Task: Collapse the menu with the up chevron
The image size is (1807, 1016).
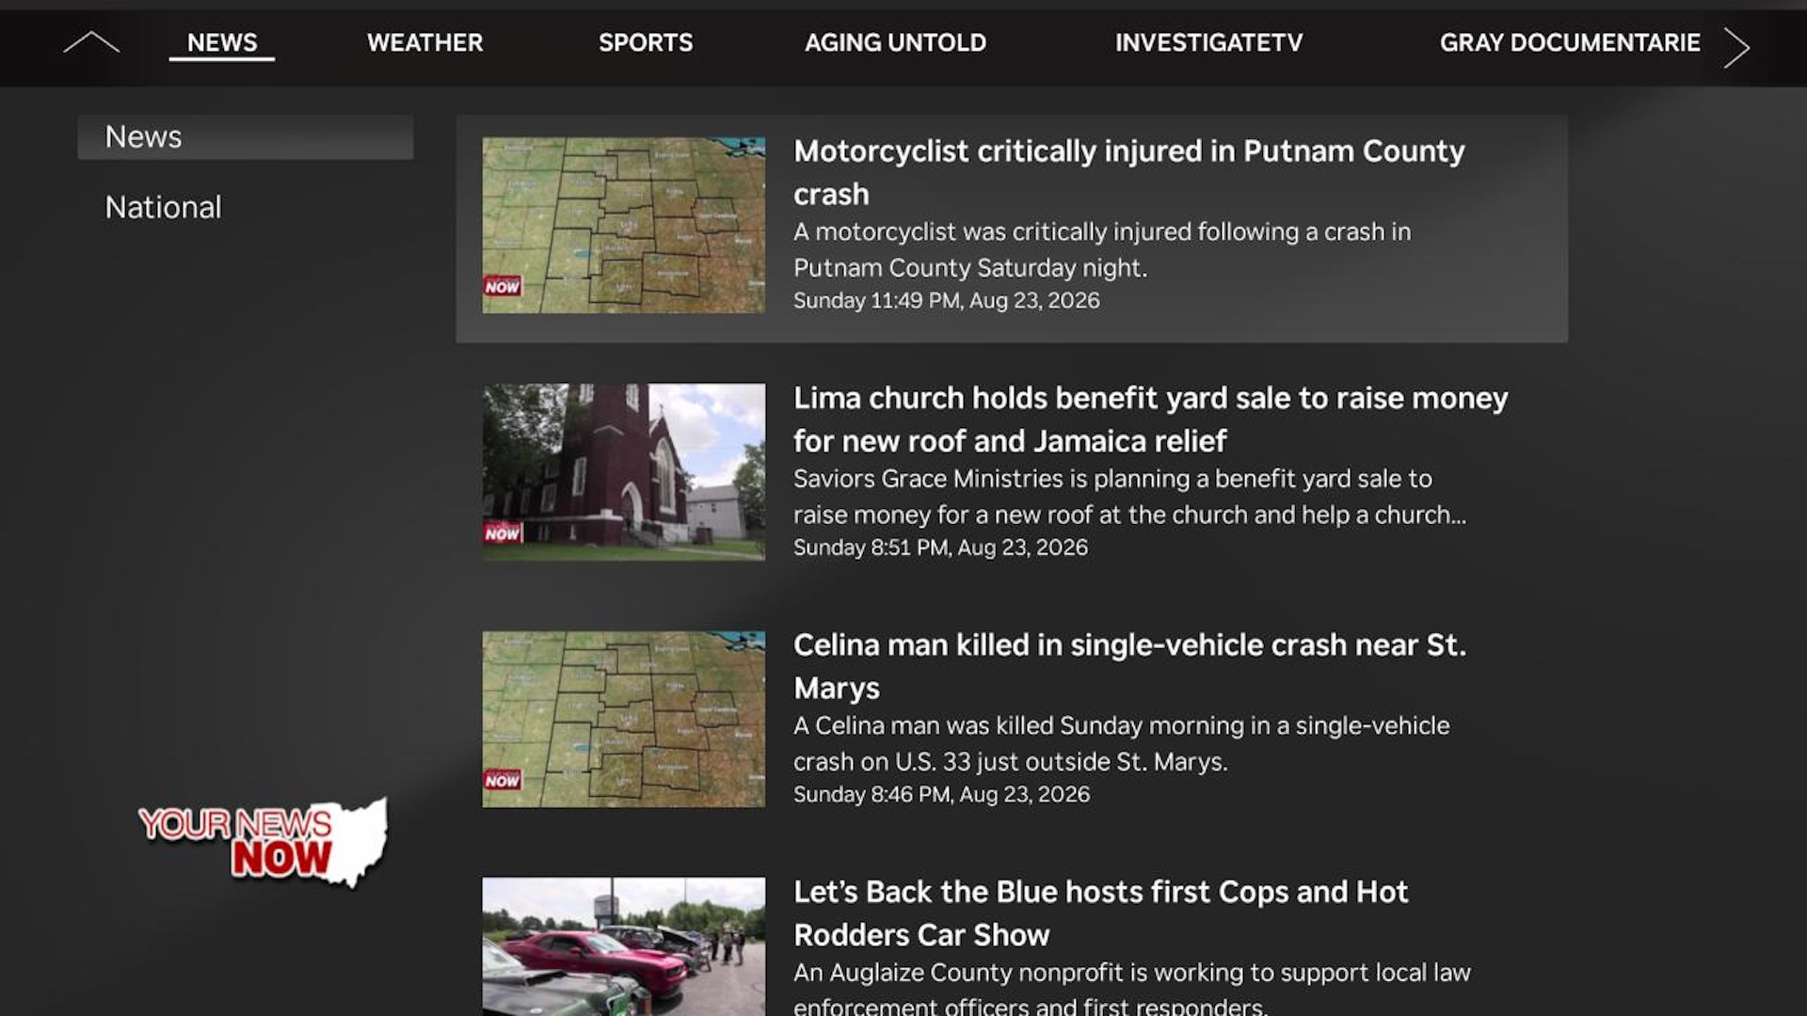Action: (91, 42)
